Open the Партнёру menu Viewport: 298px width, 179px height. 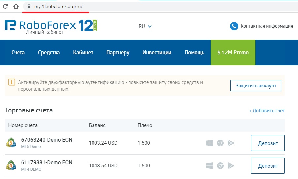click(118, 52)
